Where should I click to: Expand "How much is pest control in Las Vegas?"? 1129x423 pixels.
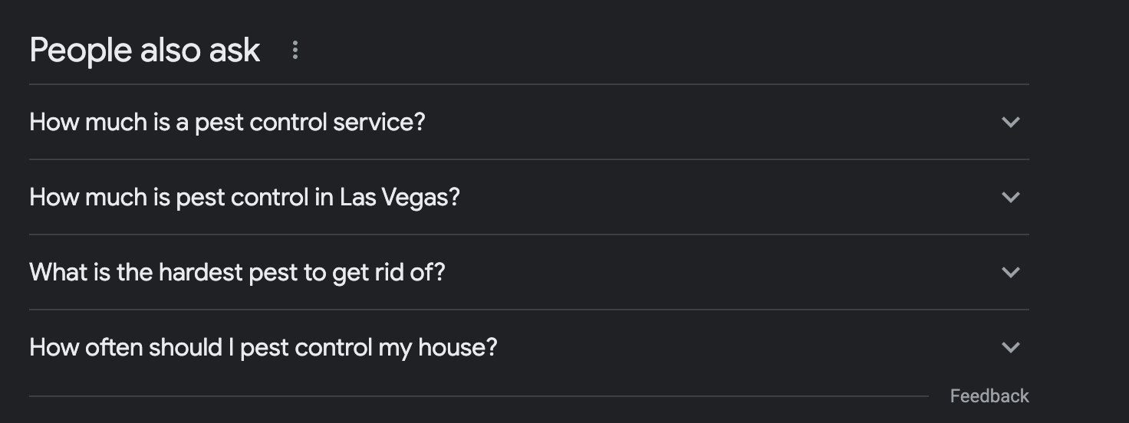529,197
